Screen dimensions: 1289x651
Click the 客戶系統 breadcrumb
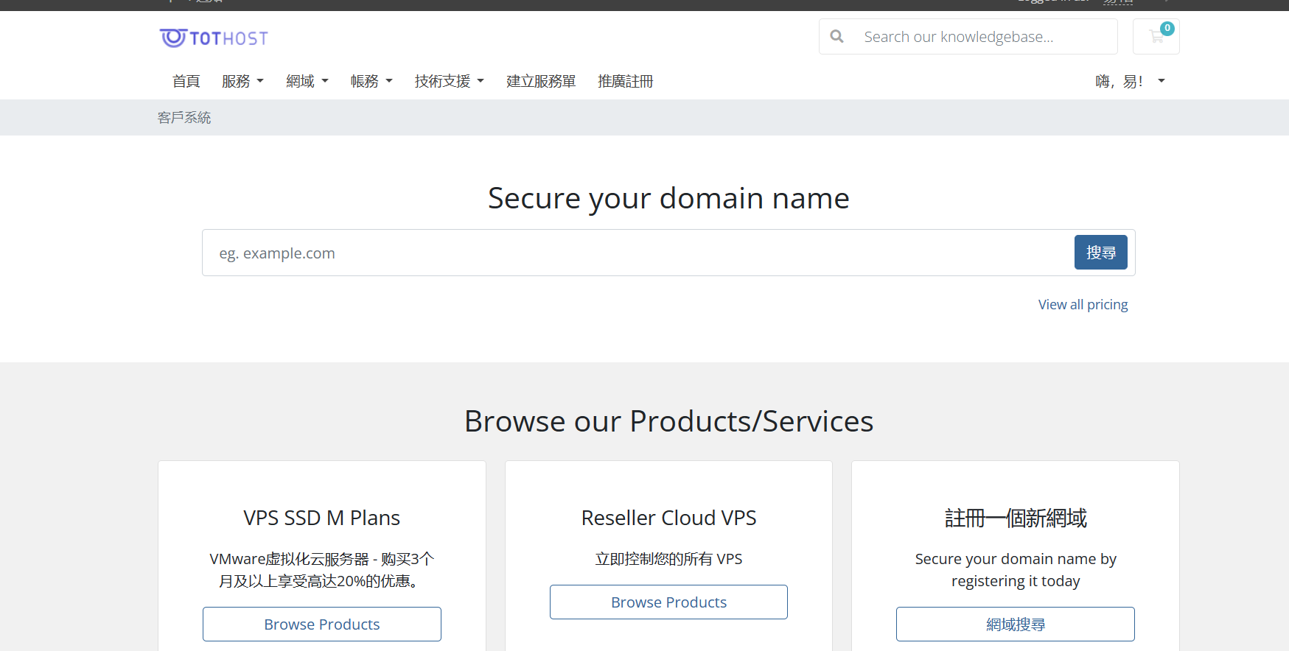(x=184, y=118)
